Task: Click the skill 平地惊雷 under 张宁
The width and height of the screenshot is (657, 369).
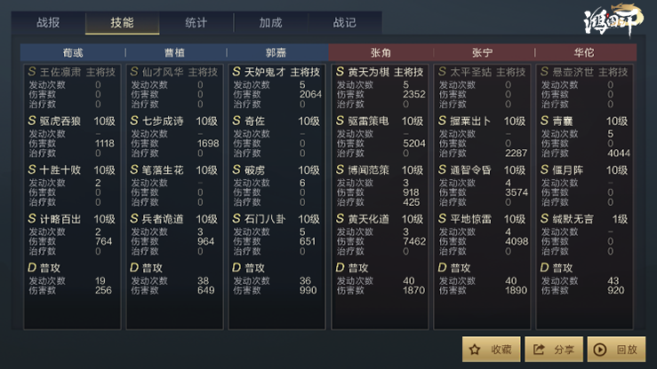Action: tap(470, 219)
